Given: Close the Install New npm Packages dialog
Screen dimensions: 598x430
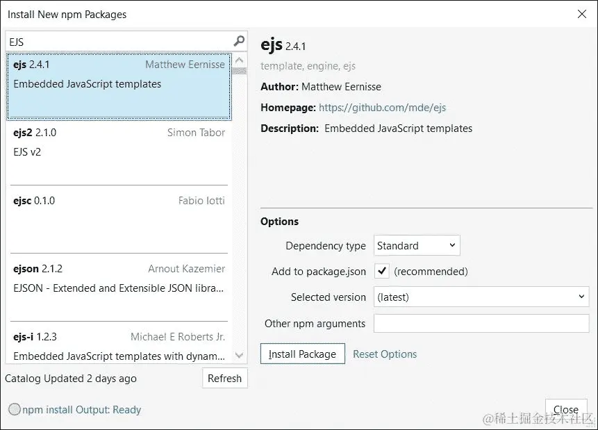Looking at the screenshot, I should pos(581,14).
